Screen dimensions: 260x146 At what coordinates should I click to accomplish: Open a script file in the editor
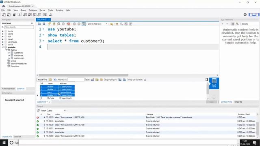39,24
